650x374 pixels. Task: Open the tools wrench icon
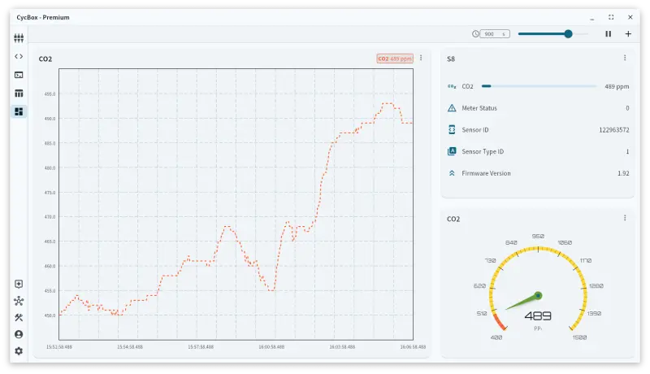pyautogui.click(x=19, y=317)
